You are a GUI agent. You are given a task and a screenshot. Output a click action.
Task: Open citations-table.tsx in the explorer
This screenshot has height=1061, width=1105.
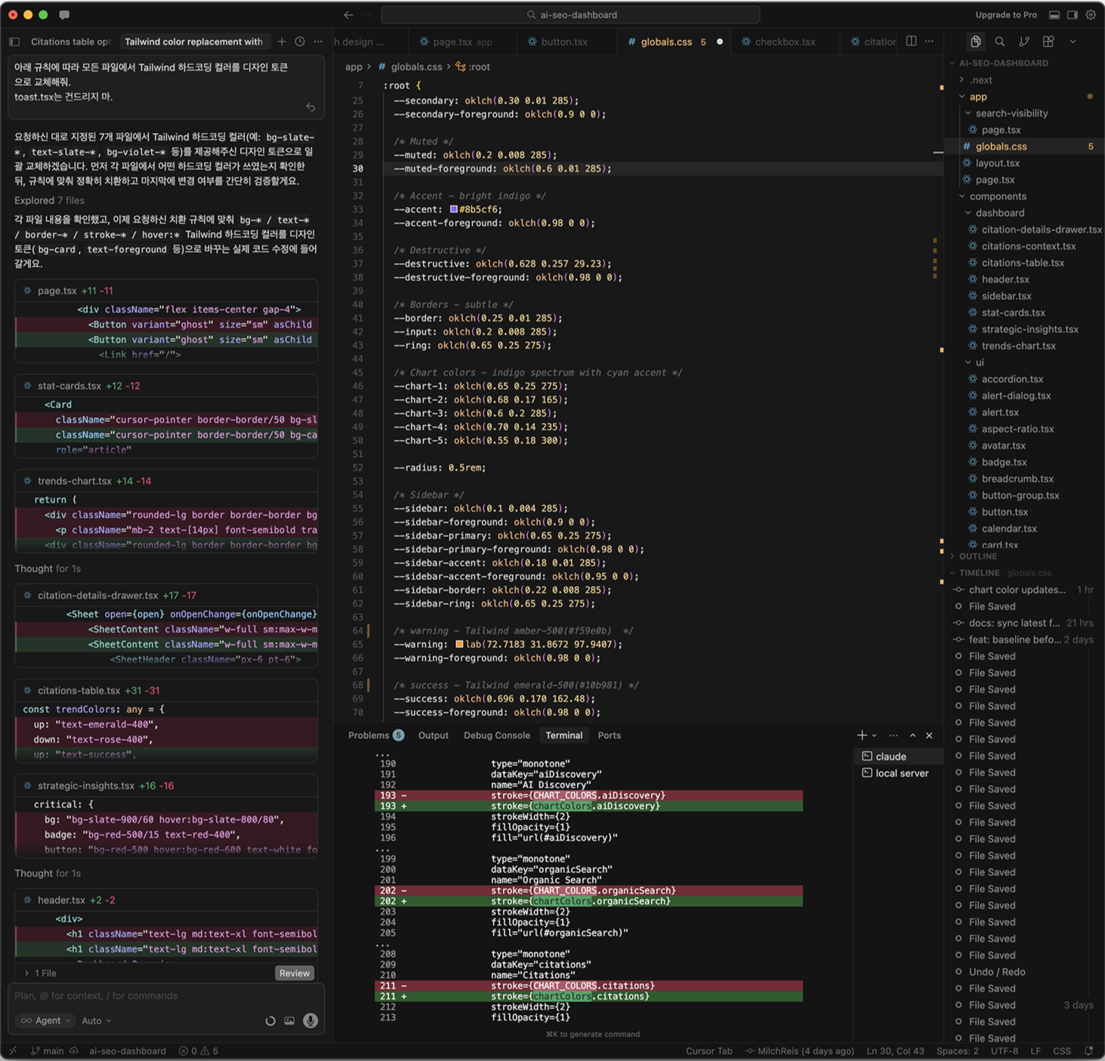click(x=1023, y=263)
